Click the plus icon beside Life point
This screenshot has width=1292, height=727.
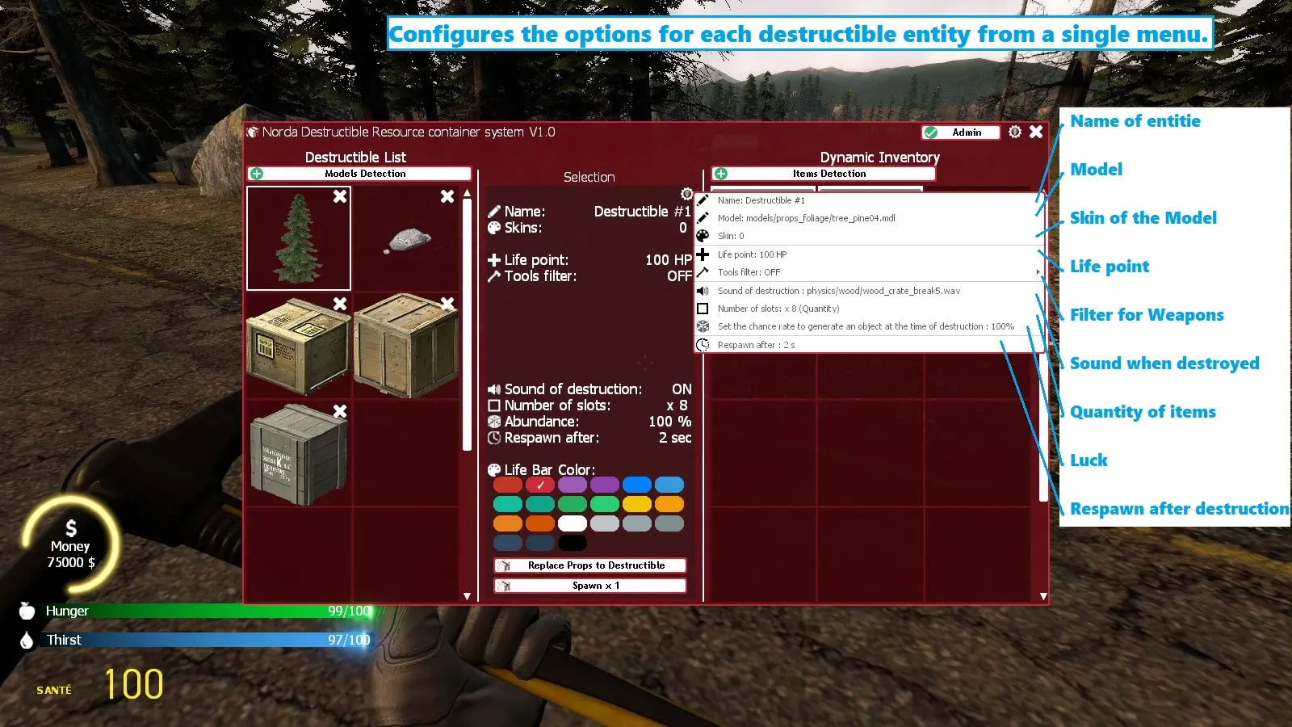coord(494,259)
